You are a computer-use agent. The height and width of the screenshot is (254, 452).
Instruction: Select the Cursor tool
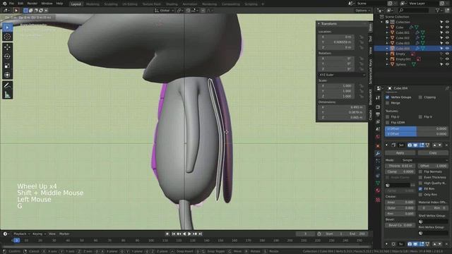[x=8, y=37]
